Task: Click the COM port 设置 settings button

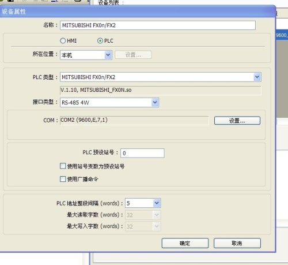Action: pyautogui.click(x=237, y=121)
